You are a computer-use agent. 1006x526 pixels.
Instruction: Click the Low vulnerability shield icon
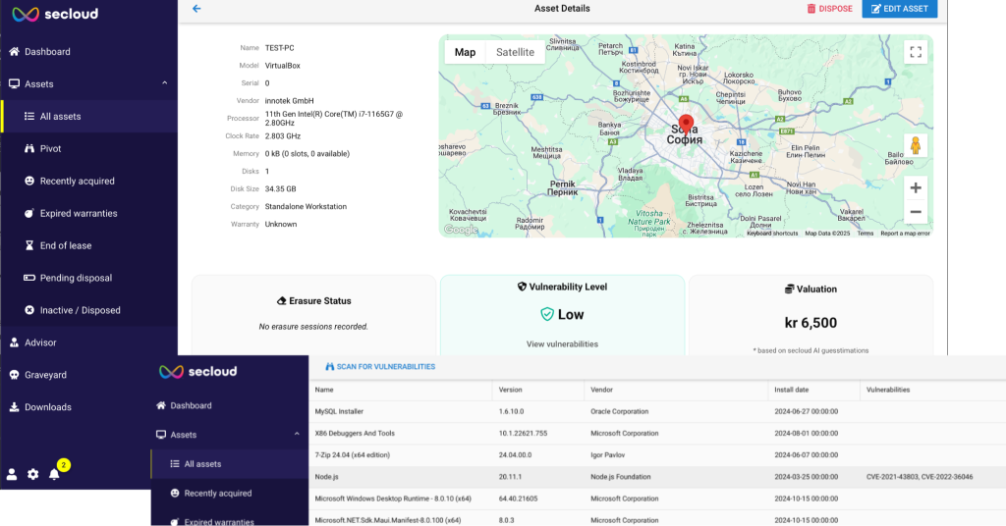(546, 314)
